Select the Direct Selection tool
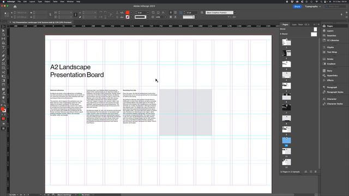The height and width of the screenshot is (196, 349). click(x=3, y=30)
